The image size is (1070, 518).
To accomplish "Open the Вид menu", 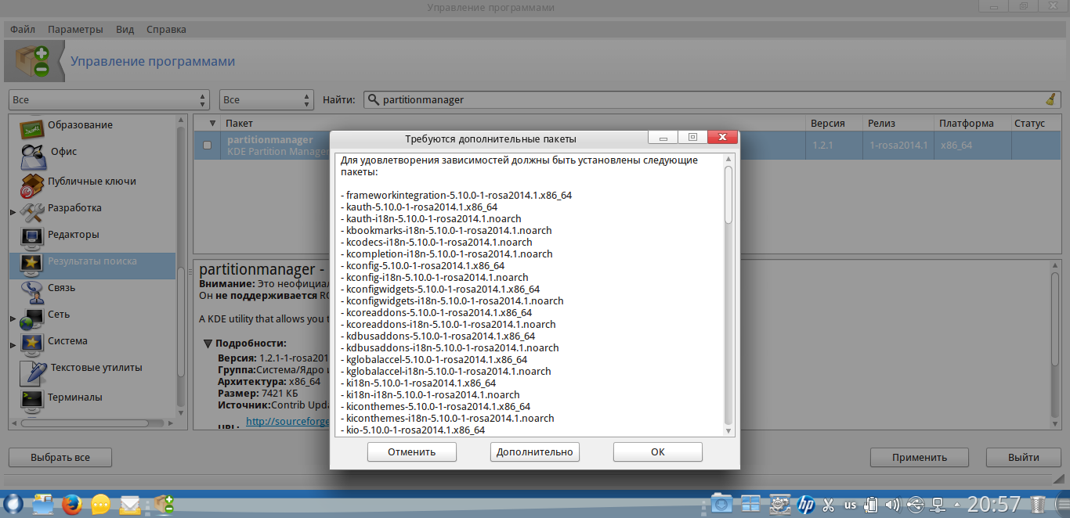I will (125, 29).
